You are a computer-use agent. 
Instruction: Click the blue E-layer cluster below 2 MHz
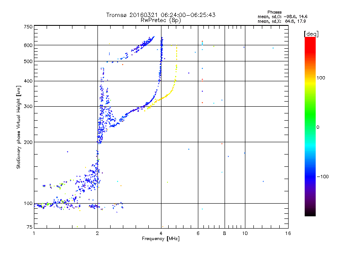[x=89, y=178]
